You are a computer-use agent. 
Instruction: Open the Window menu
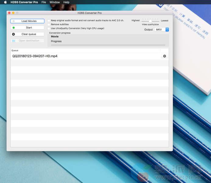[55, 2]
